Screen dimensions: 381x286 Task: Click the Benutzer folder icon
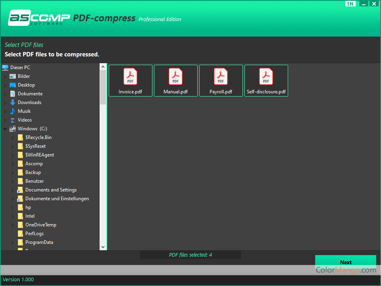coord(20,182)
